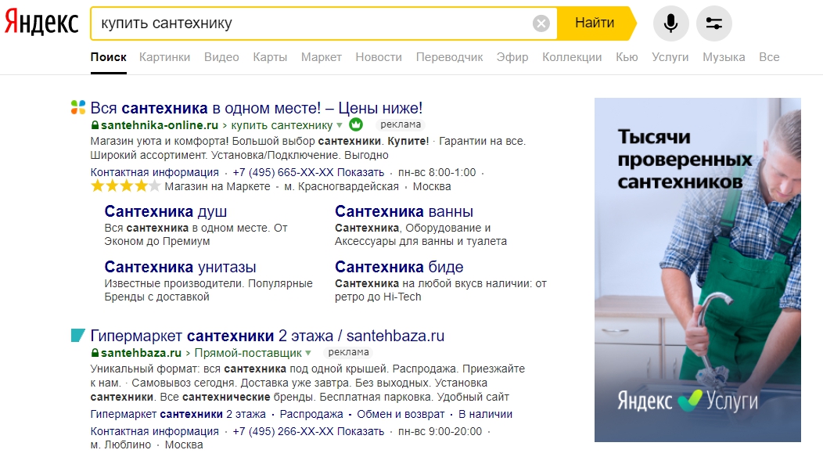Open the Кью tab
Screen dimensions: 823x457
click(627, 57)
